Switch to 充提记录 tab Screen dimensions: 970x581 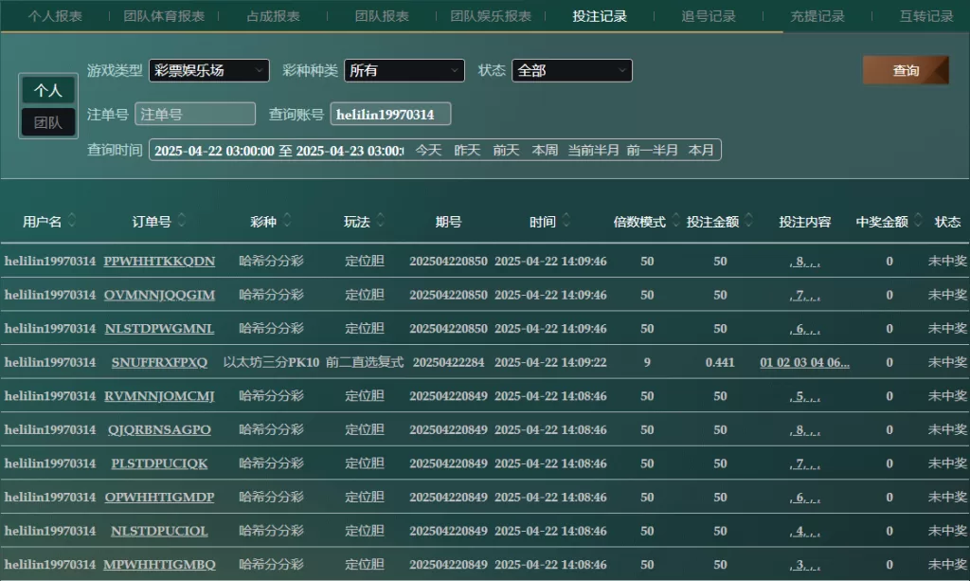817,16
